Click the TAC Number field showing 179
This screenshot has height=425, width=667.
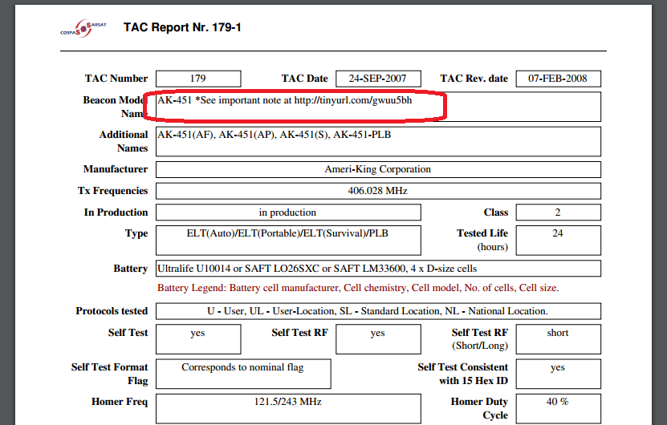pyautogui.click(x=198, y=79)
